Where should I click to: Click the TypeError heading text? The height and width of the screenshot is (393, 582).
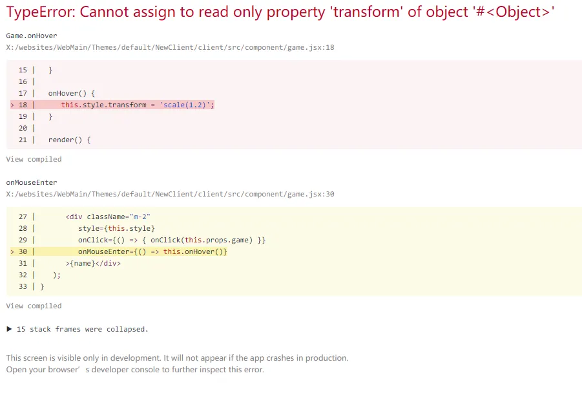[280, 13]
